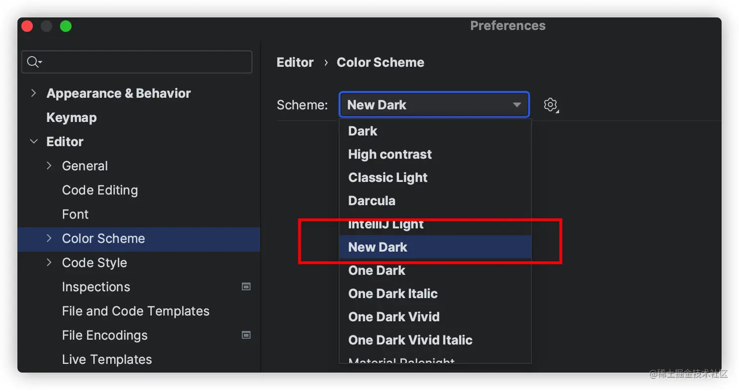Open the scheme actions gear icon

551,105
